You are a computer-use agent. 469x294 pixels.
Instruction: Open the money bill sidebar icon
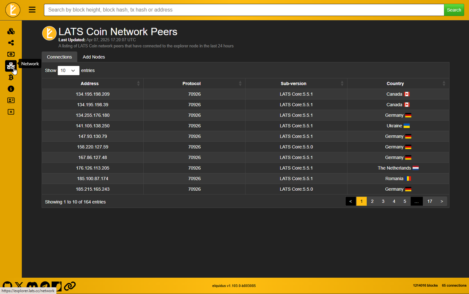[x=11, y=54]
